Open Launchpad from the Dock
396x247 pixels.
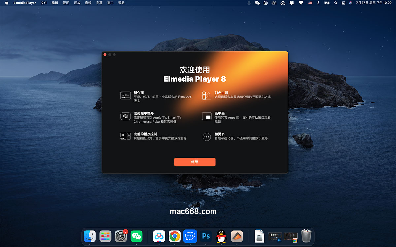(x=105, y=236)
